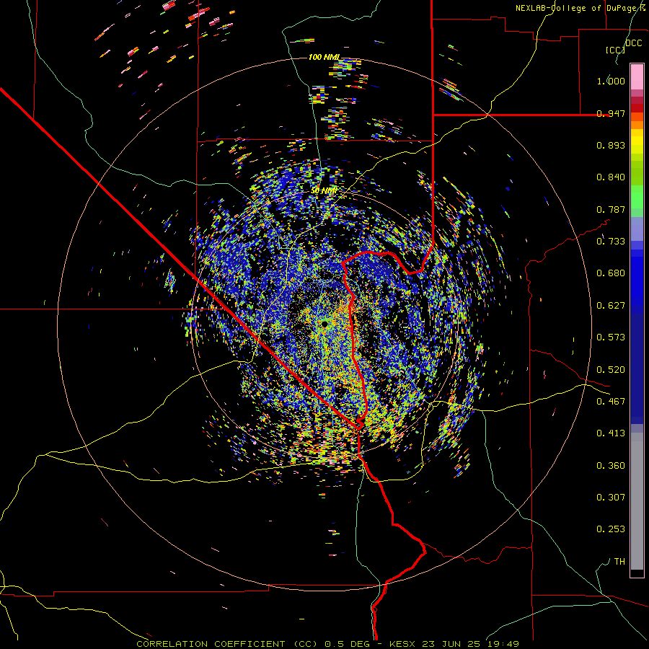Viewport: 649px width, 649px height.
Task: Click the 0.893 color scale value
Action: tap(611, 145)
